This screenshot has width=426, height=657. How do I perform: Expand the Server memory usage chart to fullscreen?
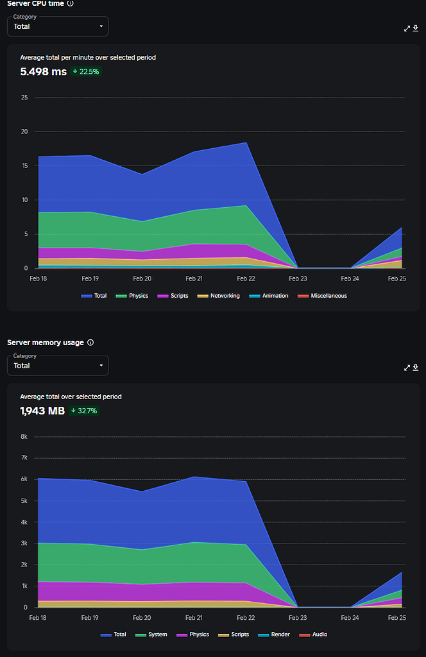pyautogui.click(x=406, y=368)
